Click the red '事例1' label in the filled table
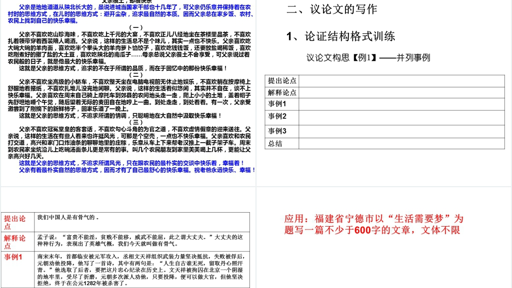 coord(13,257)
